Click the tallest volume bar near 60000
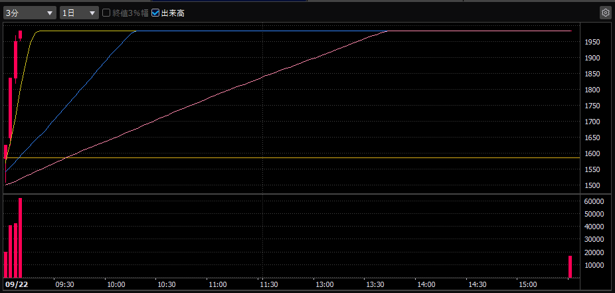The image size is (615, 293). click(21, 237)
